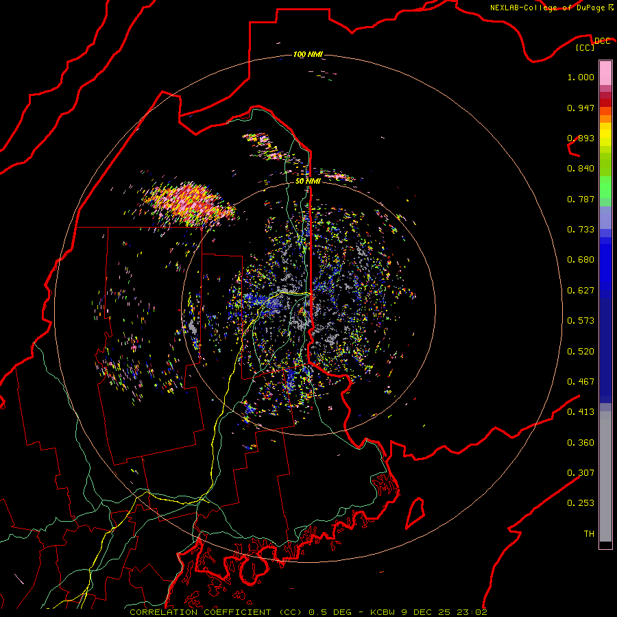
Task: Pick the yellow color bar segment
Action: click(x=605, y=134)
